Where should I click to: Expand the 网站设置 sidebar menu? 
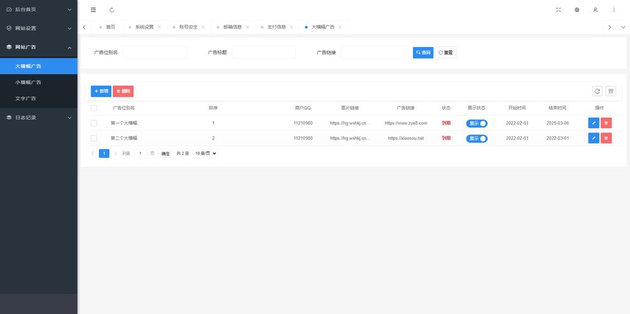point(38,28)
